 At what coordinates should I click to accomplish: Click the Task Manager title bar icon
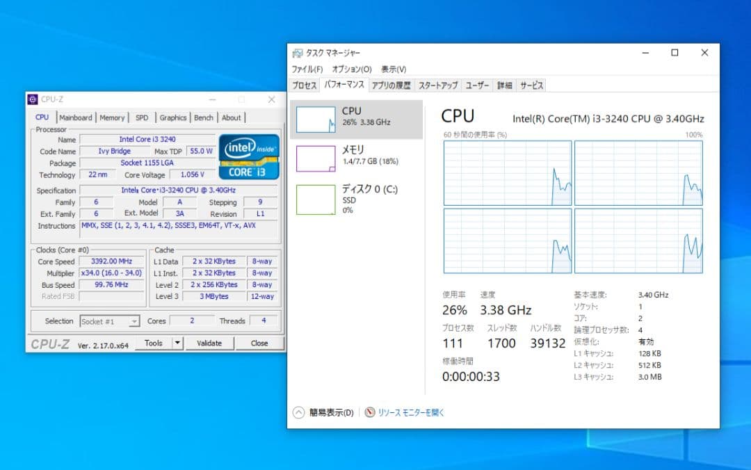298,53
